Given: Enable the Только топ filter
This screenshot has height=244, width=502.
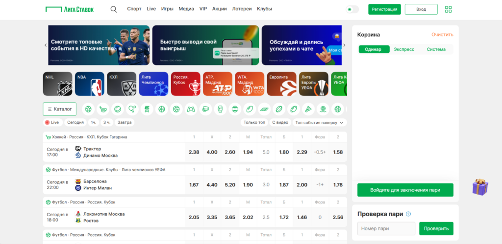Looking at the screenshot, I should click(x=254, y=122).
